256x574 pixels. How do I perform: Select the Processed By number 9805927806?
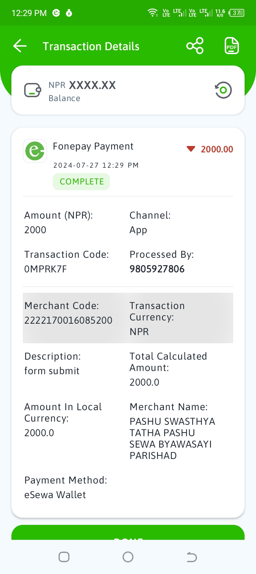pyautogui.click(x=157, y=269)
